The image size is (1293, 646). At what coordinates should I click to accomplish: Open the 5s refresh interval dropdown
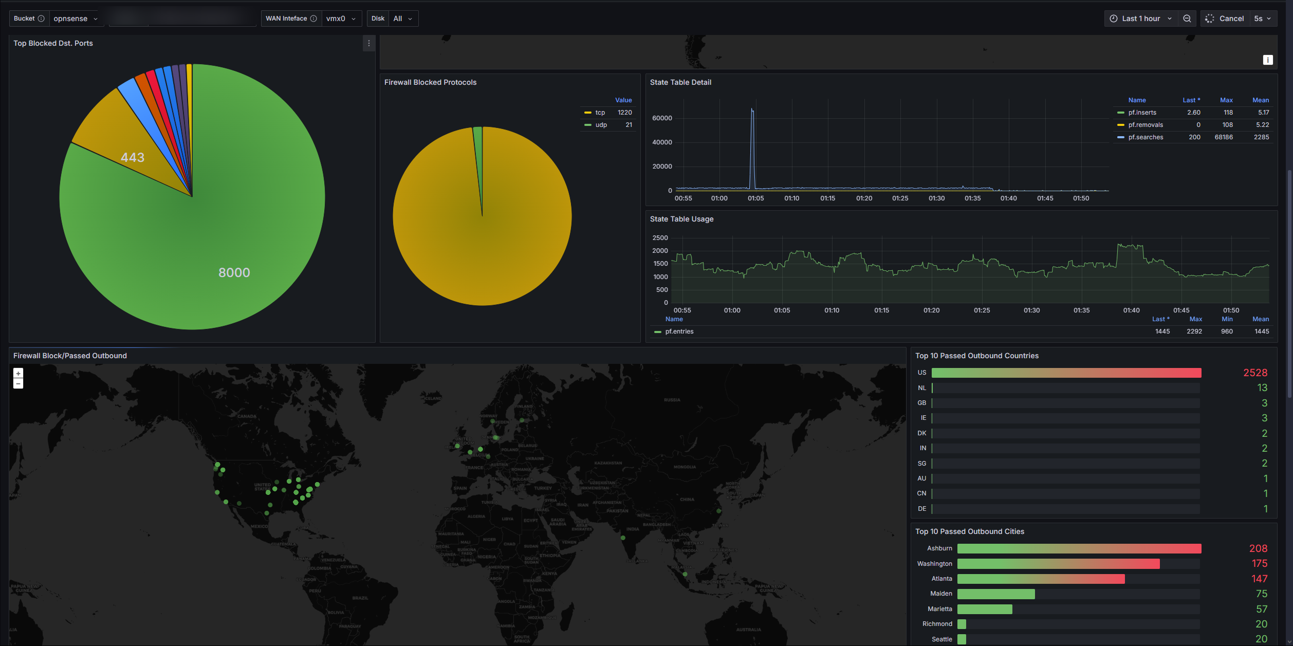click(x=1263, y=19)
